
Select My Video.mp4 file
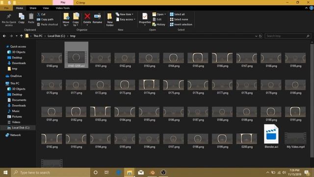tap(295, 140)
